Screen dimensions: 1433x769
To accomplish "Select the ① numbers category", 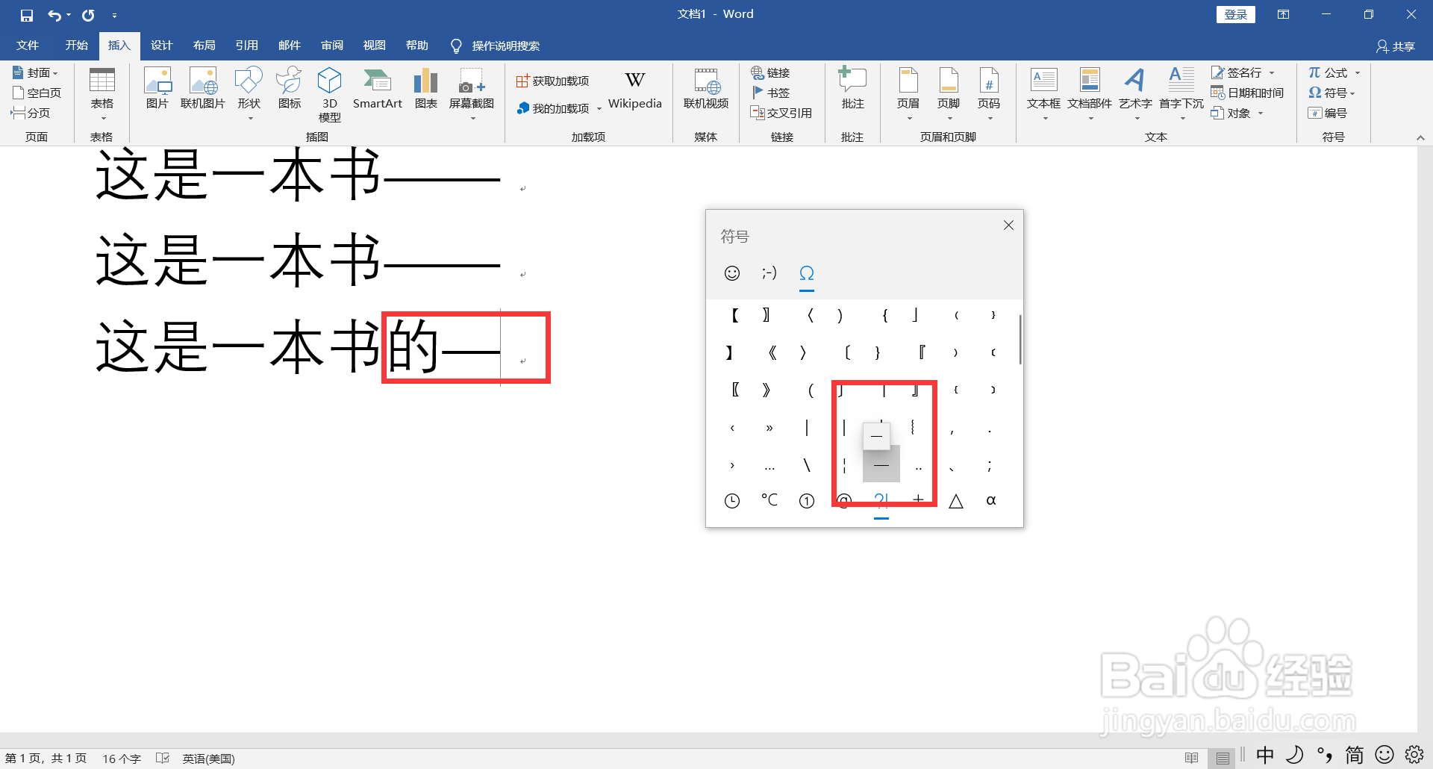I will pyautogui.click(x=807, y=501).
